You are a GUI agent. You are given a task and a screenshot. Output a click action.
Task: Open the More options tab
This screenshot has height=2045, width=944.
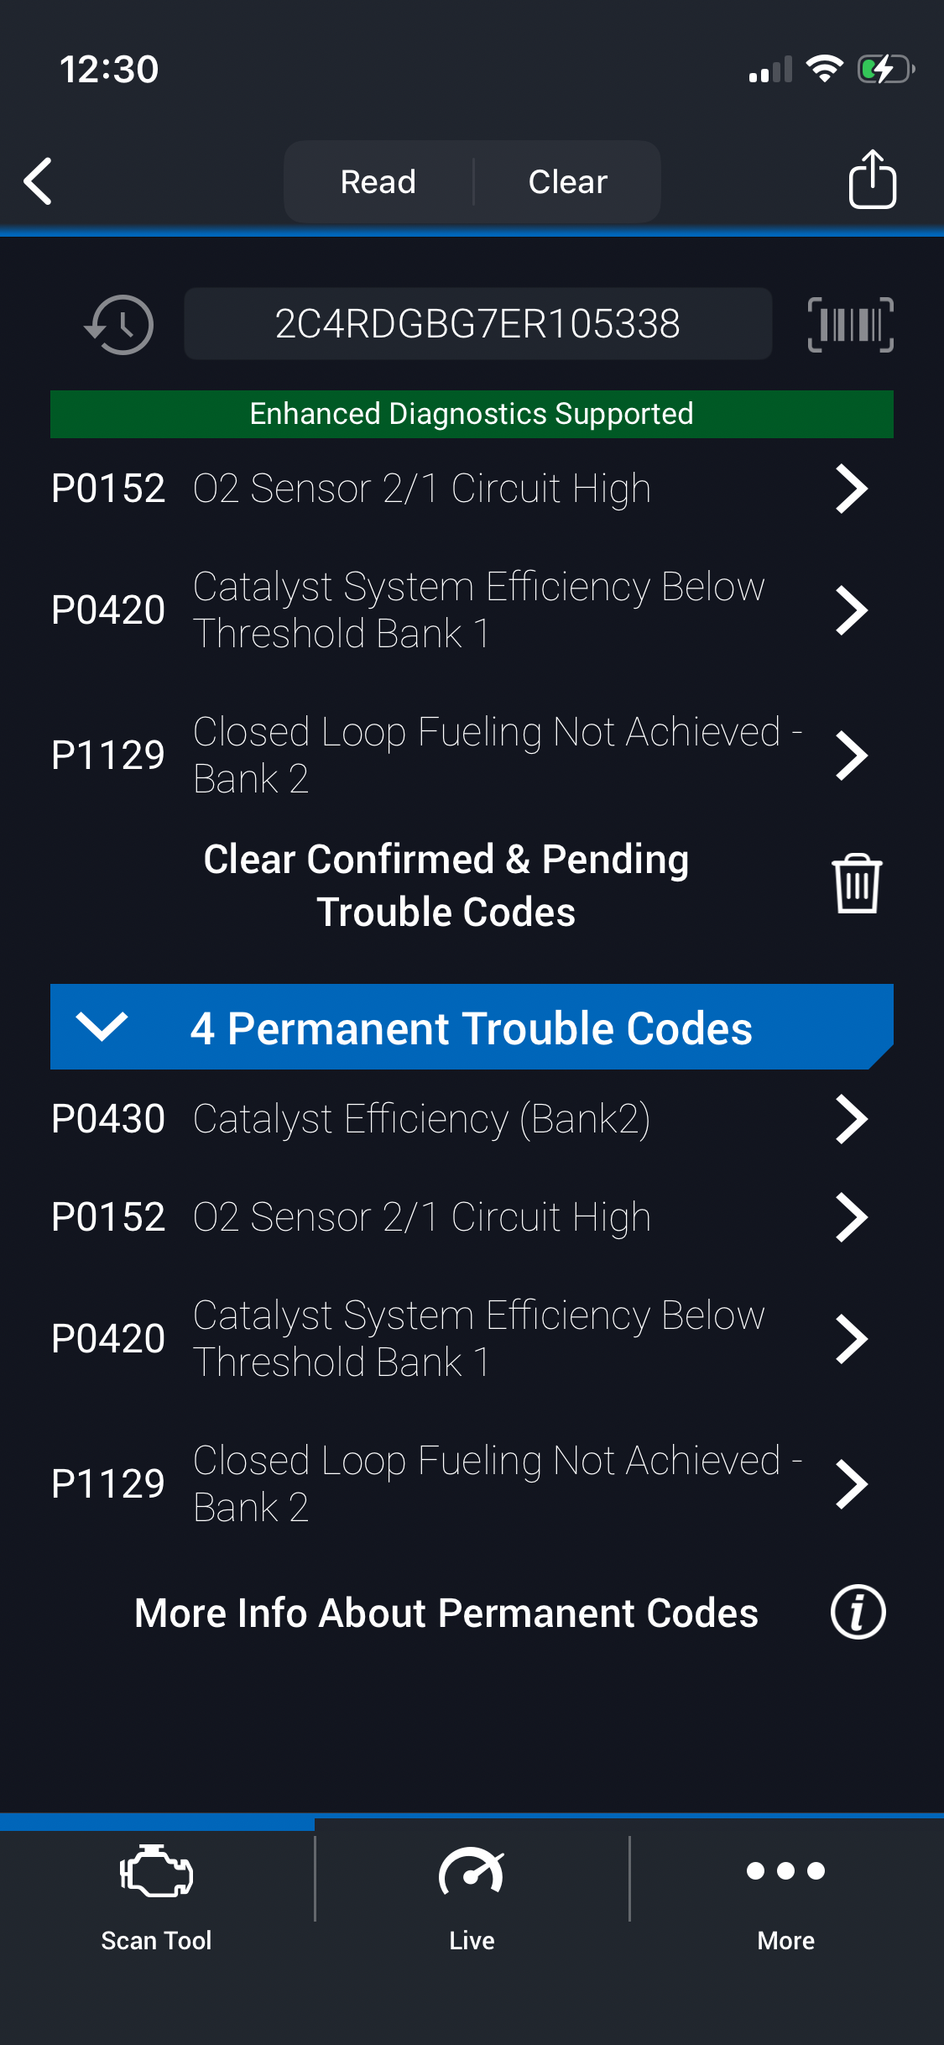[785, 1894]
